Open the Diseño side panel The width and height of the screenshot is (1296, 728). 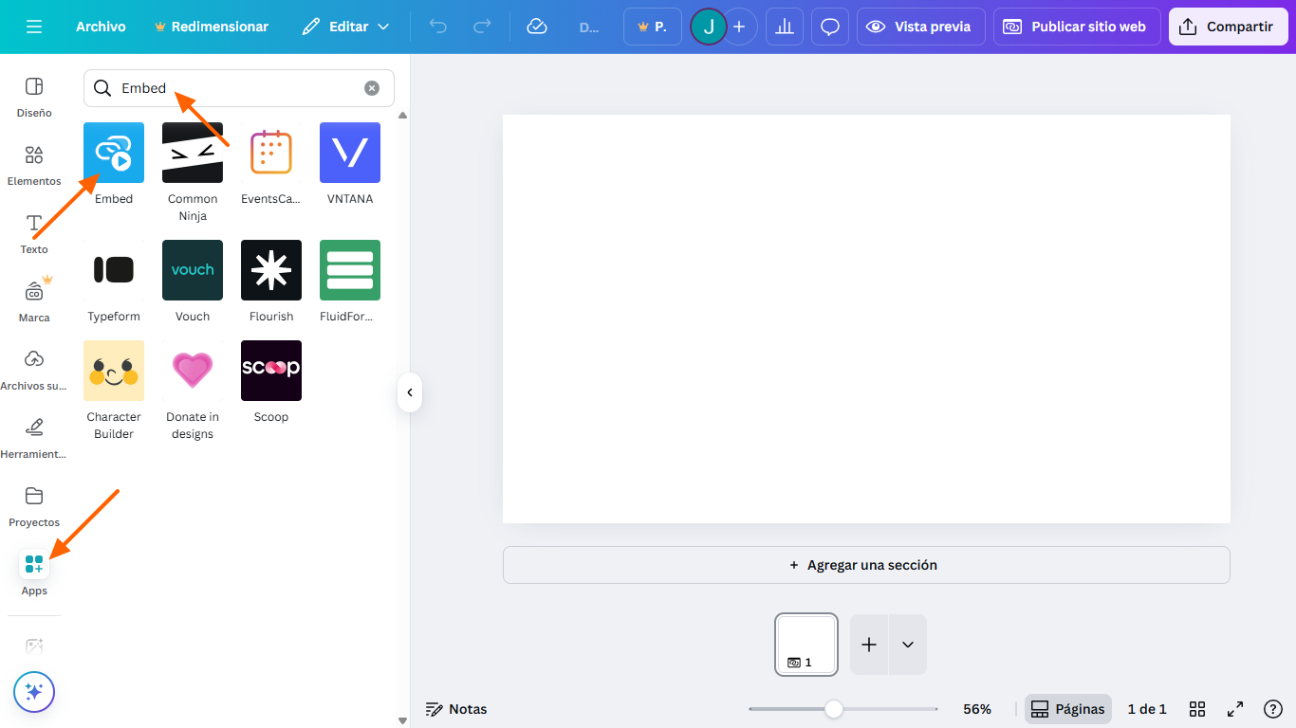point(34,98)
